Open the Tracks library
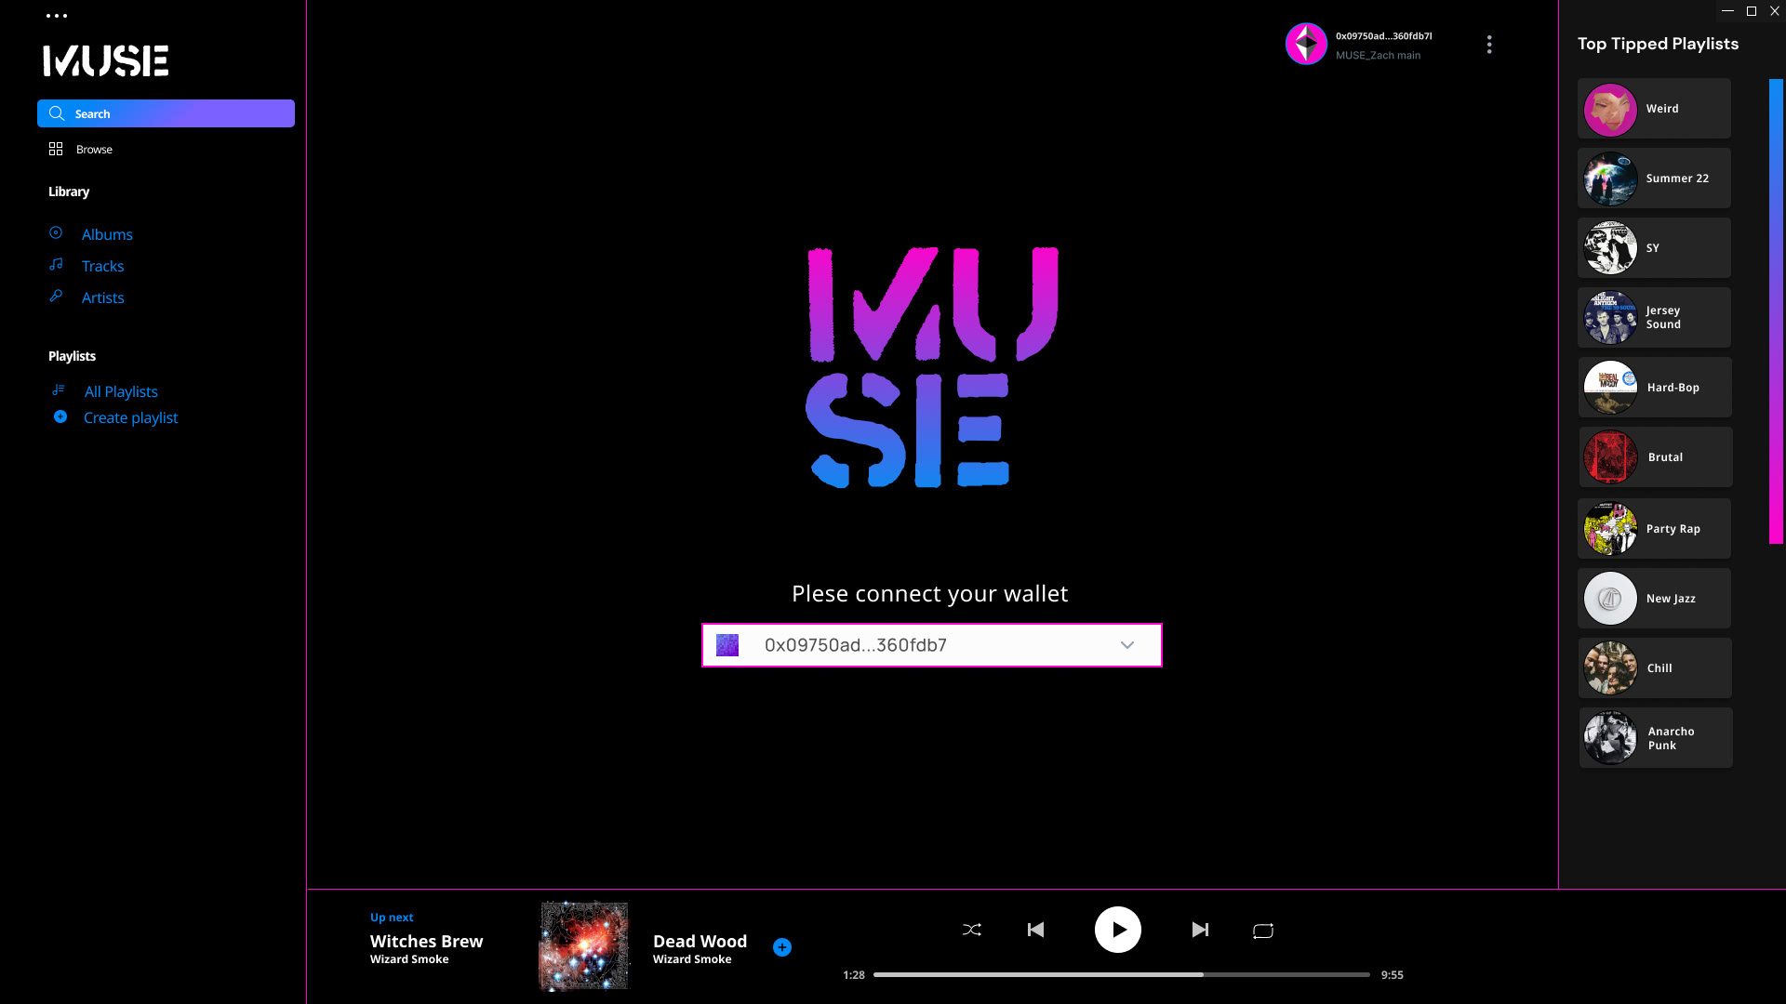This screenshot has width=1786, height=1004. pyautogui.click(x=102, y=266)
